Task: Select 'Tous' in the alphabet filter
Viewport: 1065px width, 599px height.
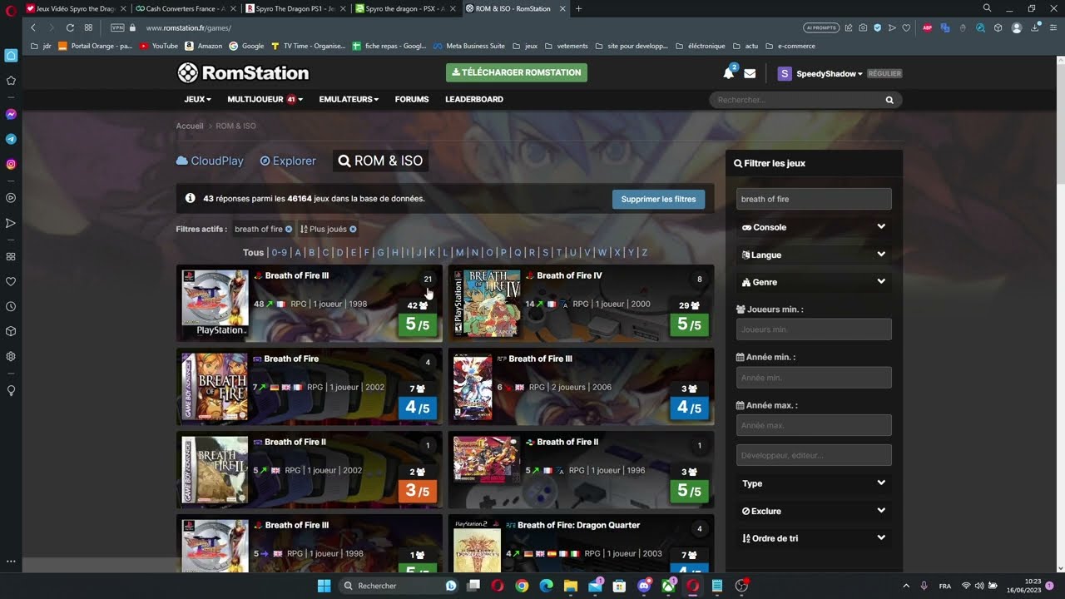Action: click(253, 252)
